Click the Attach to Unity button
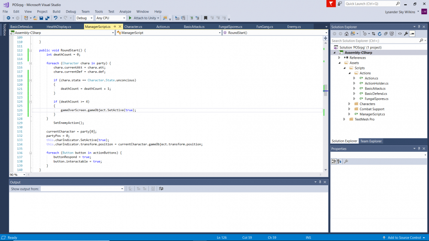 (142, 18)
